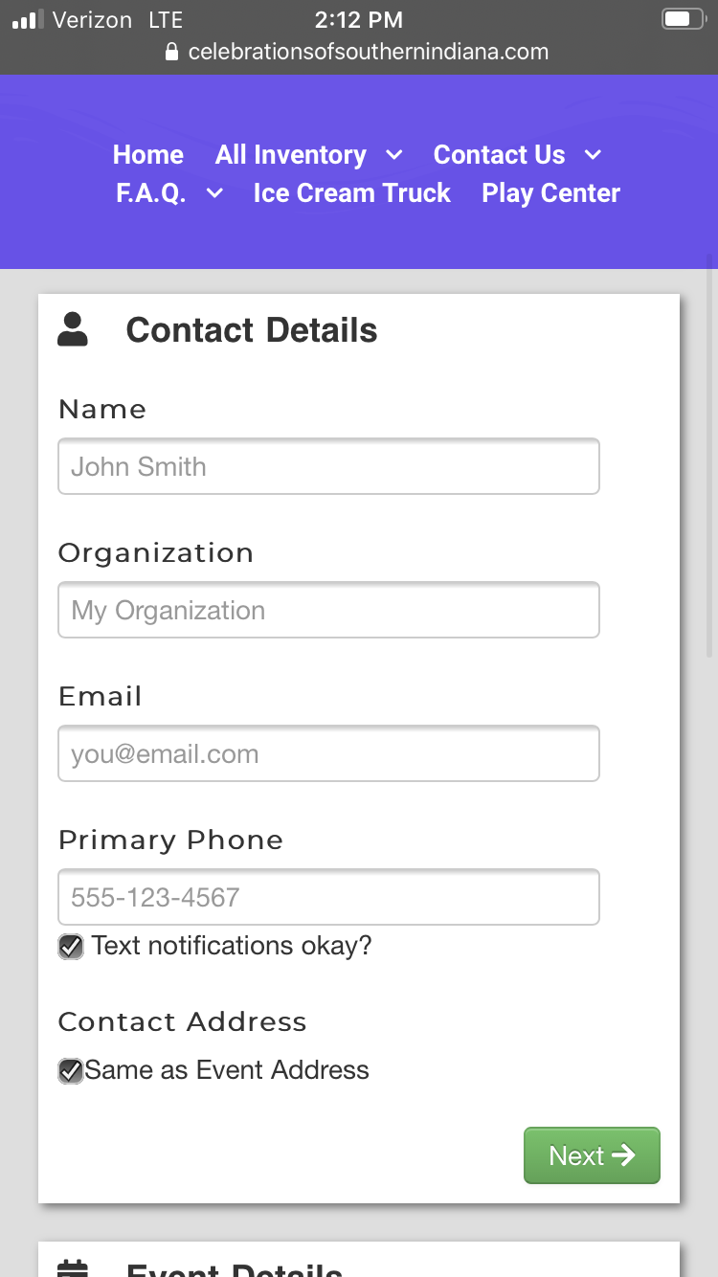Go to the Home menu item
This screenshot has height=1277, width=718.
(x=148, y=155)
